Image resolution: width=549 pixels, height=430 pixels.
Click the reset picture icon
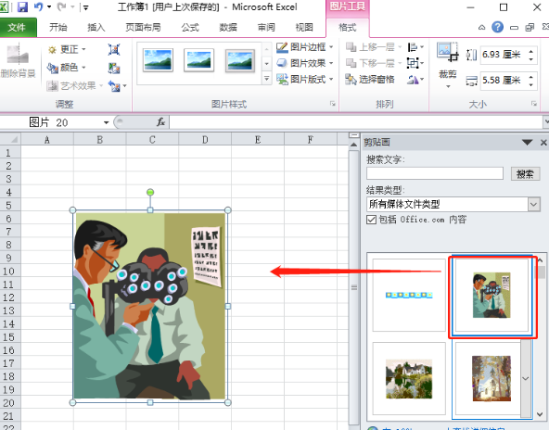click(x=114, y=85)
